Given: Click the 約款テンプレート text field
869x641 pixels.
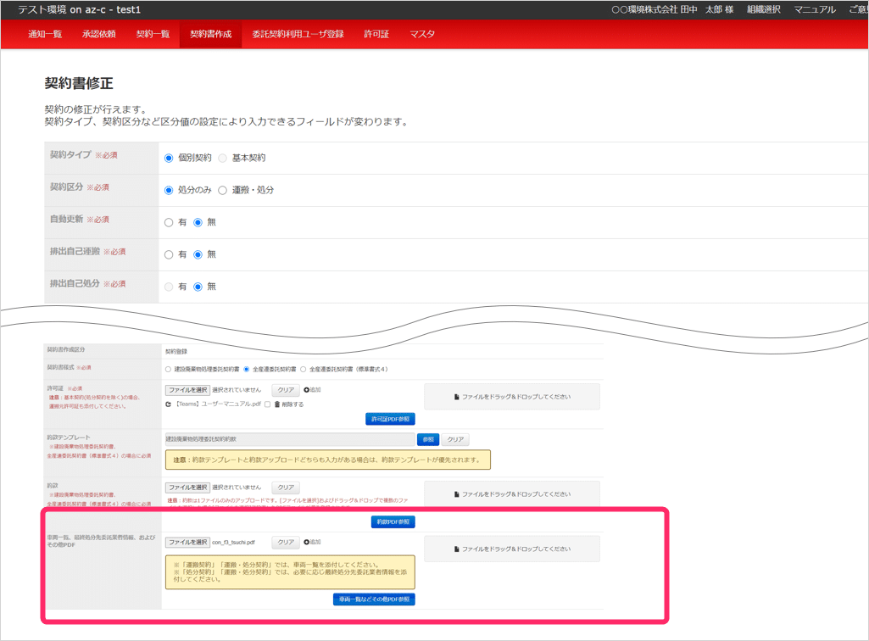Looking at the screenshot, I should 289,440.
